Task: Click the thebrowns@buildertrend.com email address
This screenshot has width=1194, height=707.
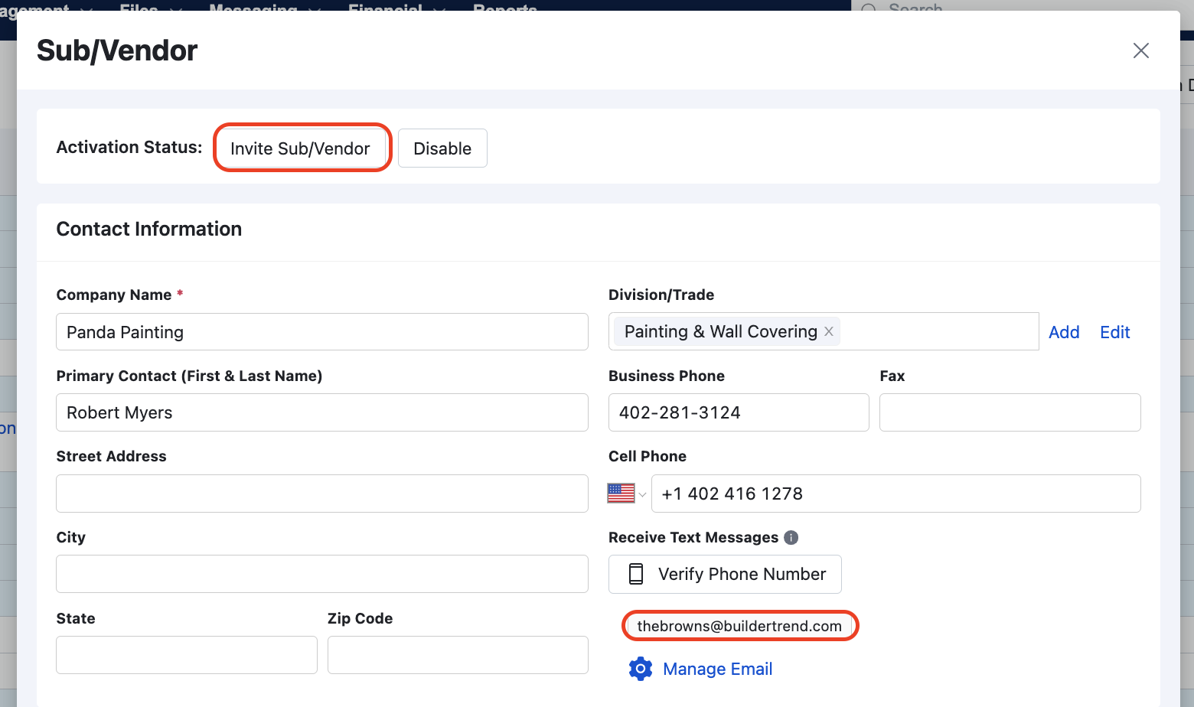Action: (x=739, y=626)
